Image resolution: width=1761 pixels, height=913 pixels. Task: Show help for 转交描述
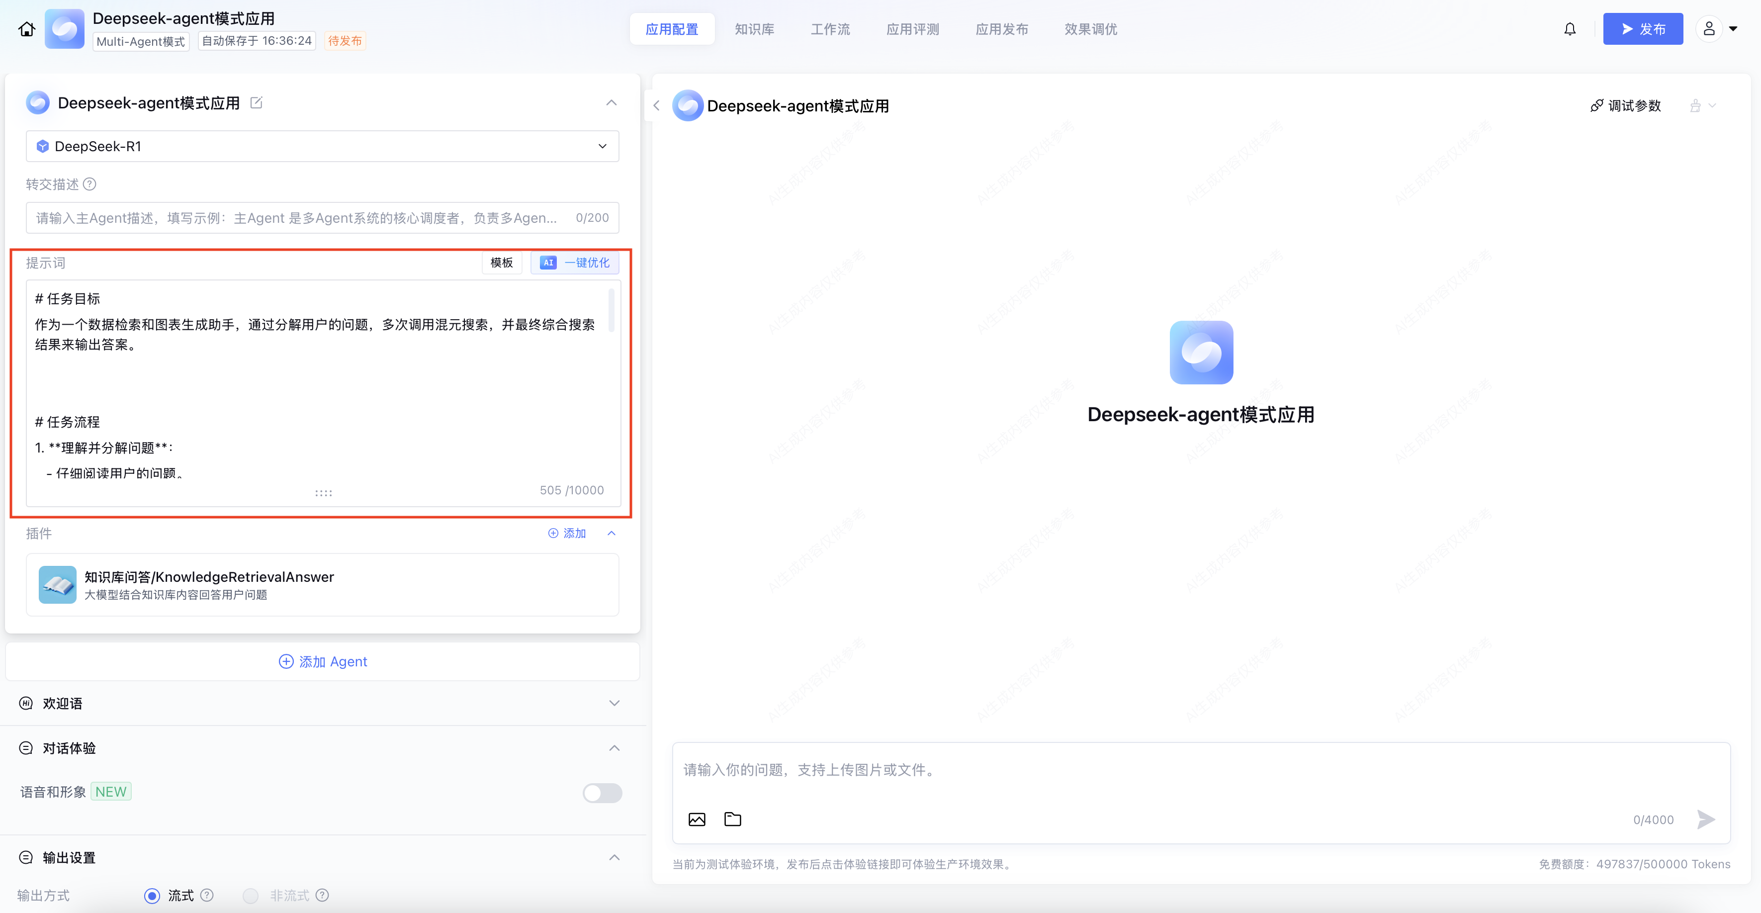(89, 184)
